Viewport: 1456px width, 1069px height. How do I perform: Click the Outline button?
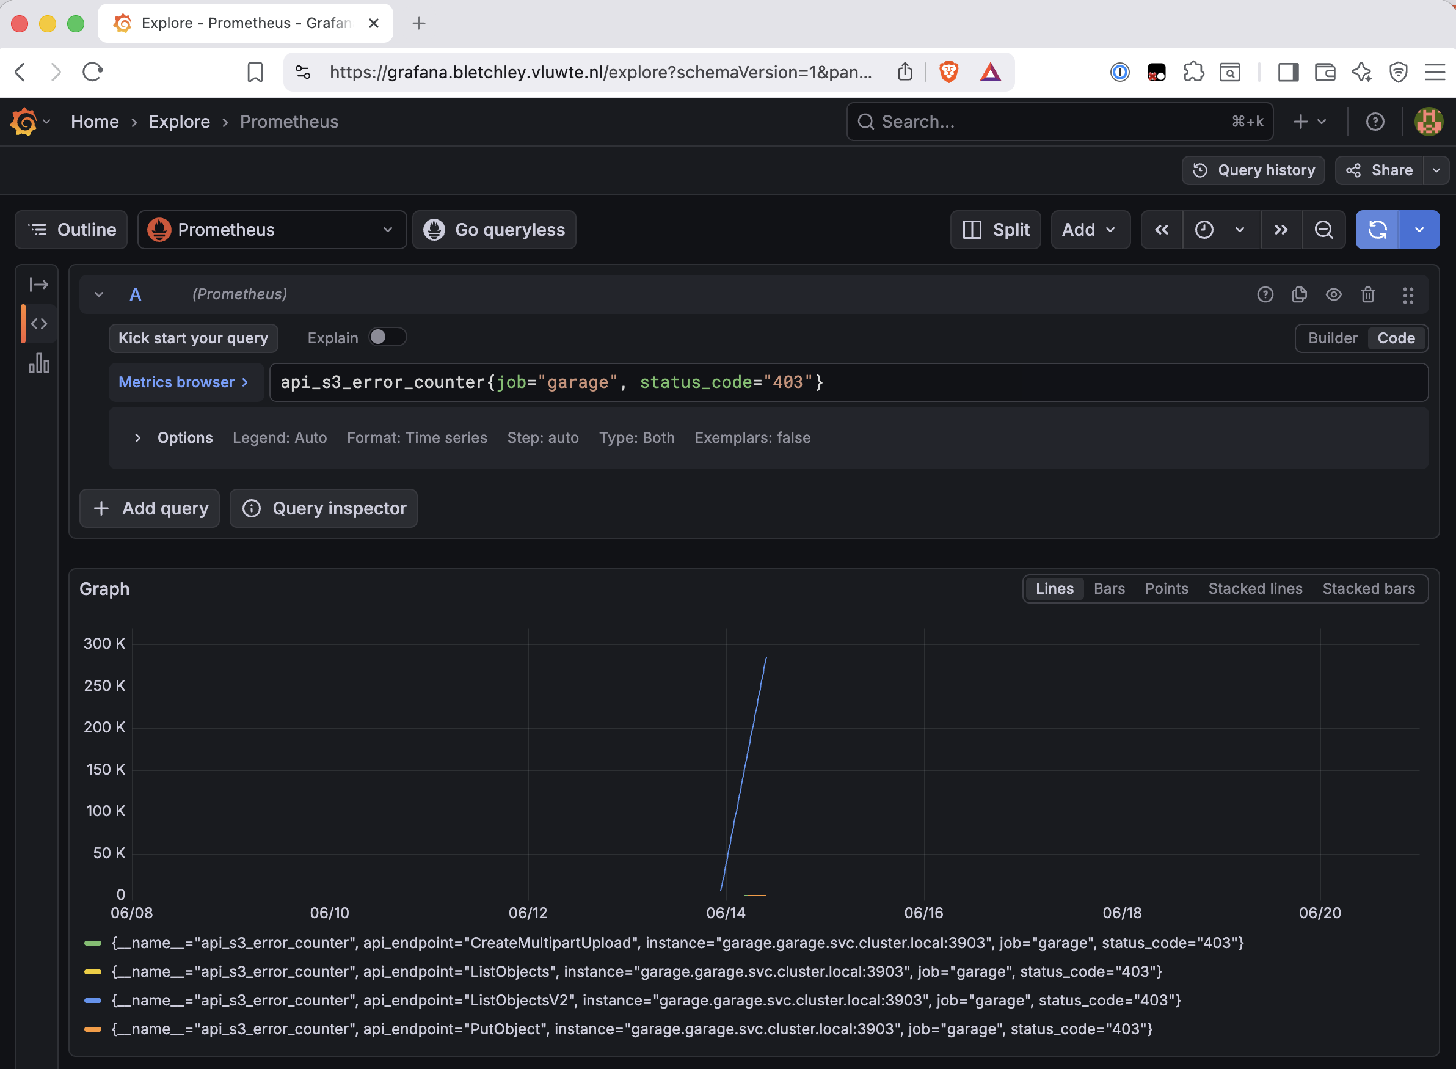click(x=71, y=230)
